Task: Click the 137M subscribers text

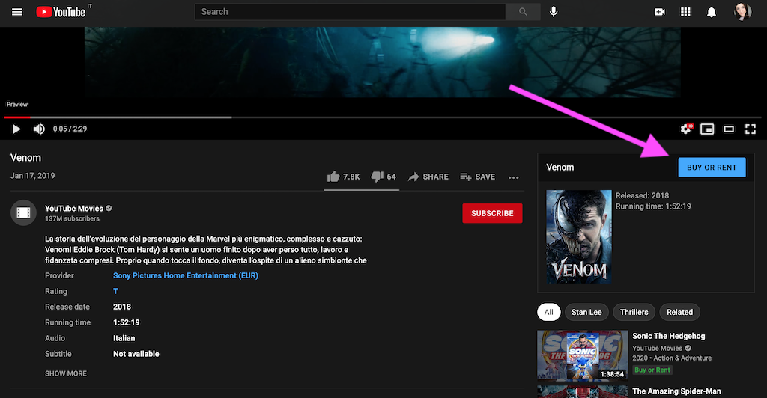Action: (73, 218)
